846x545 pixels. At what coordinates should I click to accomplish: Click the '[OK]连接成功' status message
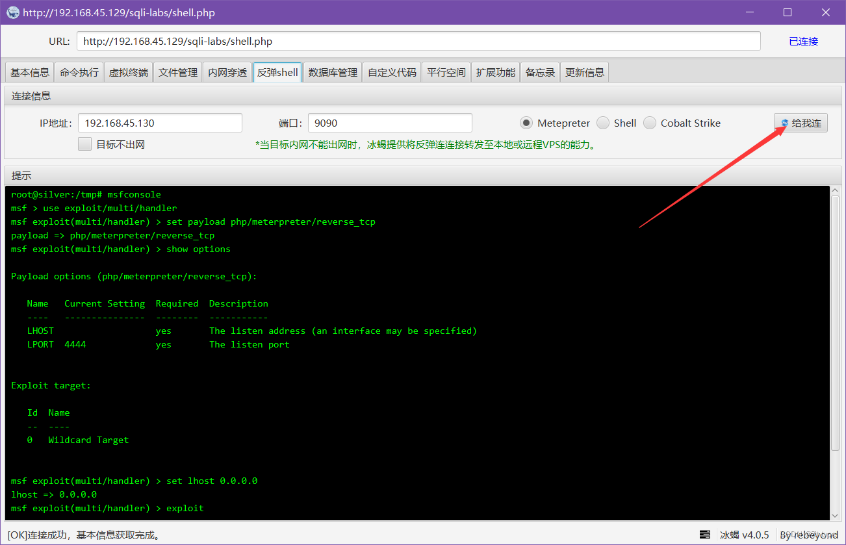click(x=84, y=535)
